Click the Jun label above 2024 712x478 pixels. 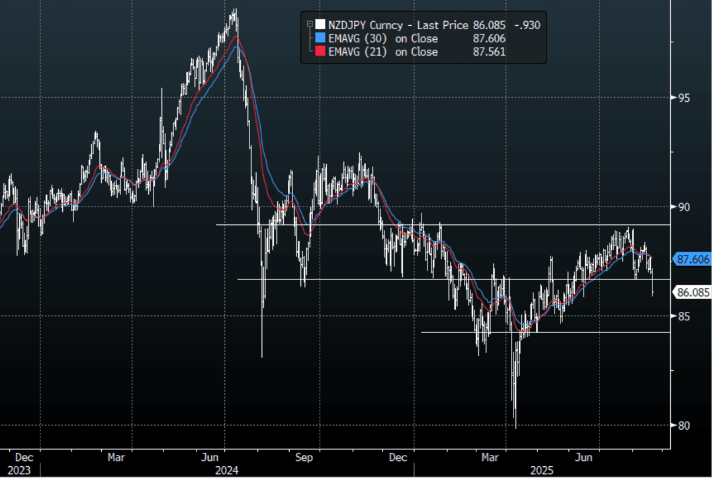click(210, 457)
